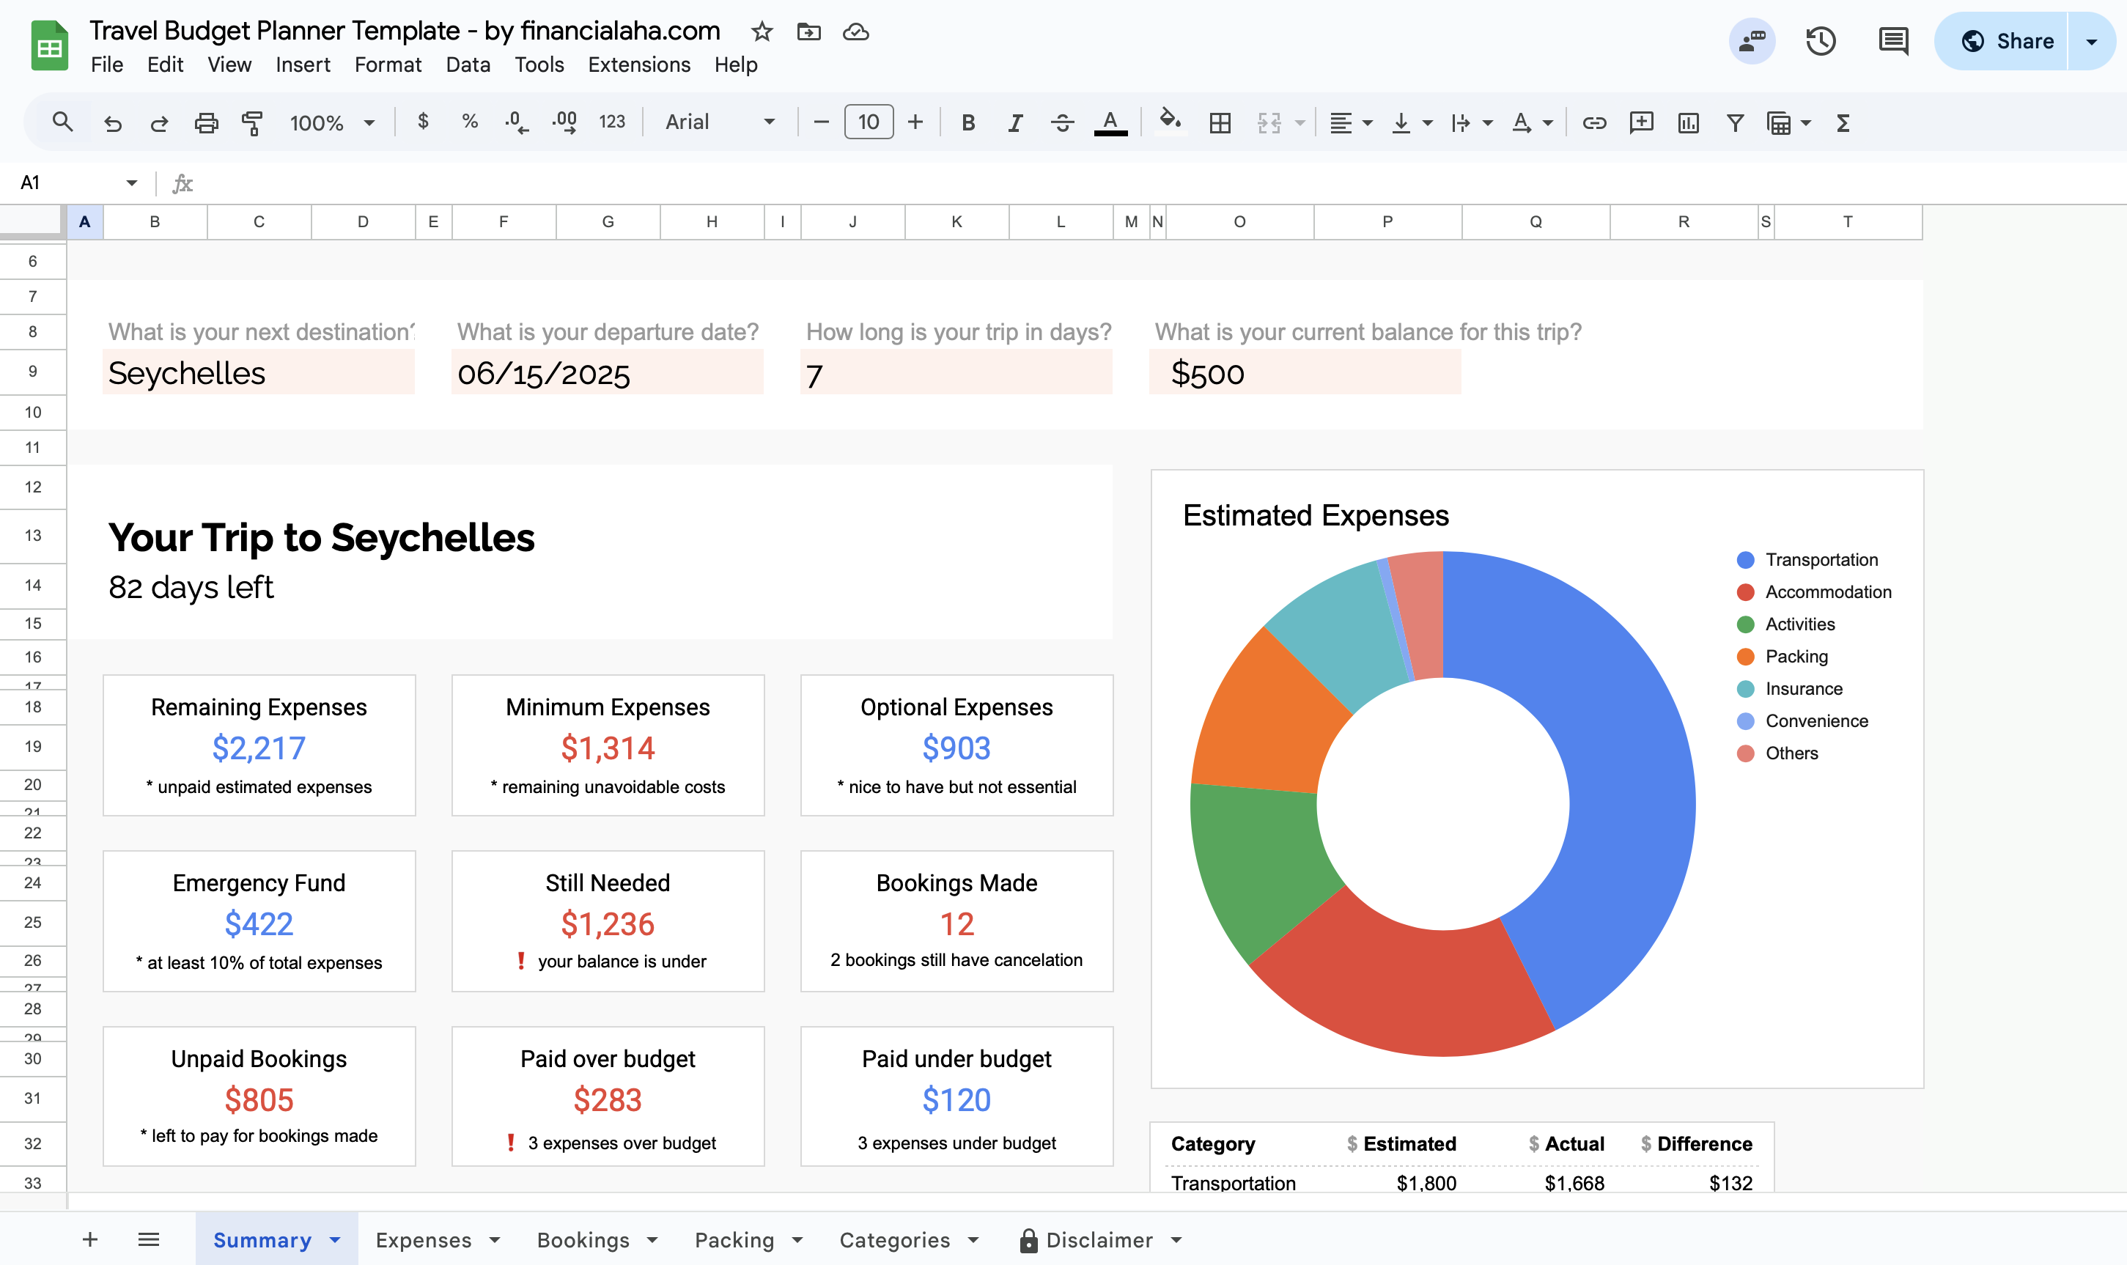Toggle bold formatting
Screen dimensions: 2127x1265
tap(967, 122)
